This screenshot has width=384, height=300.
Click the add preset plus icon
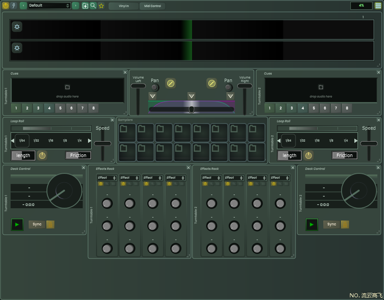[x=85, y=6]
